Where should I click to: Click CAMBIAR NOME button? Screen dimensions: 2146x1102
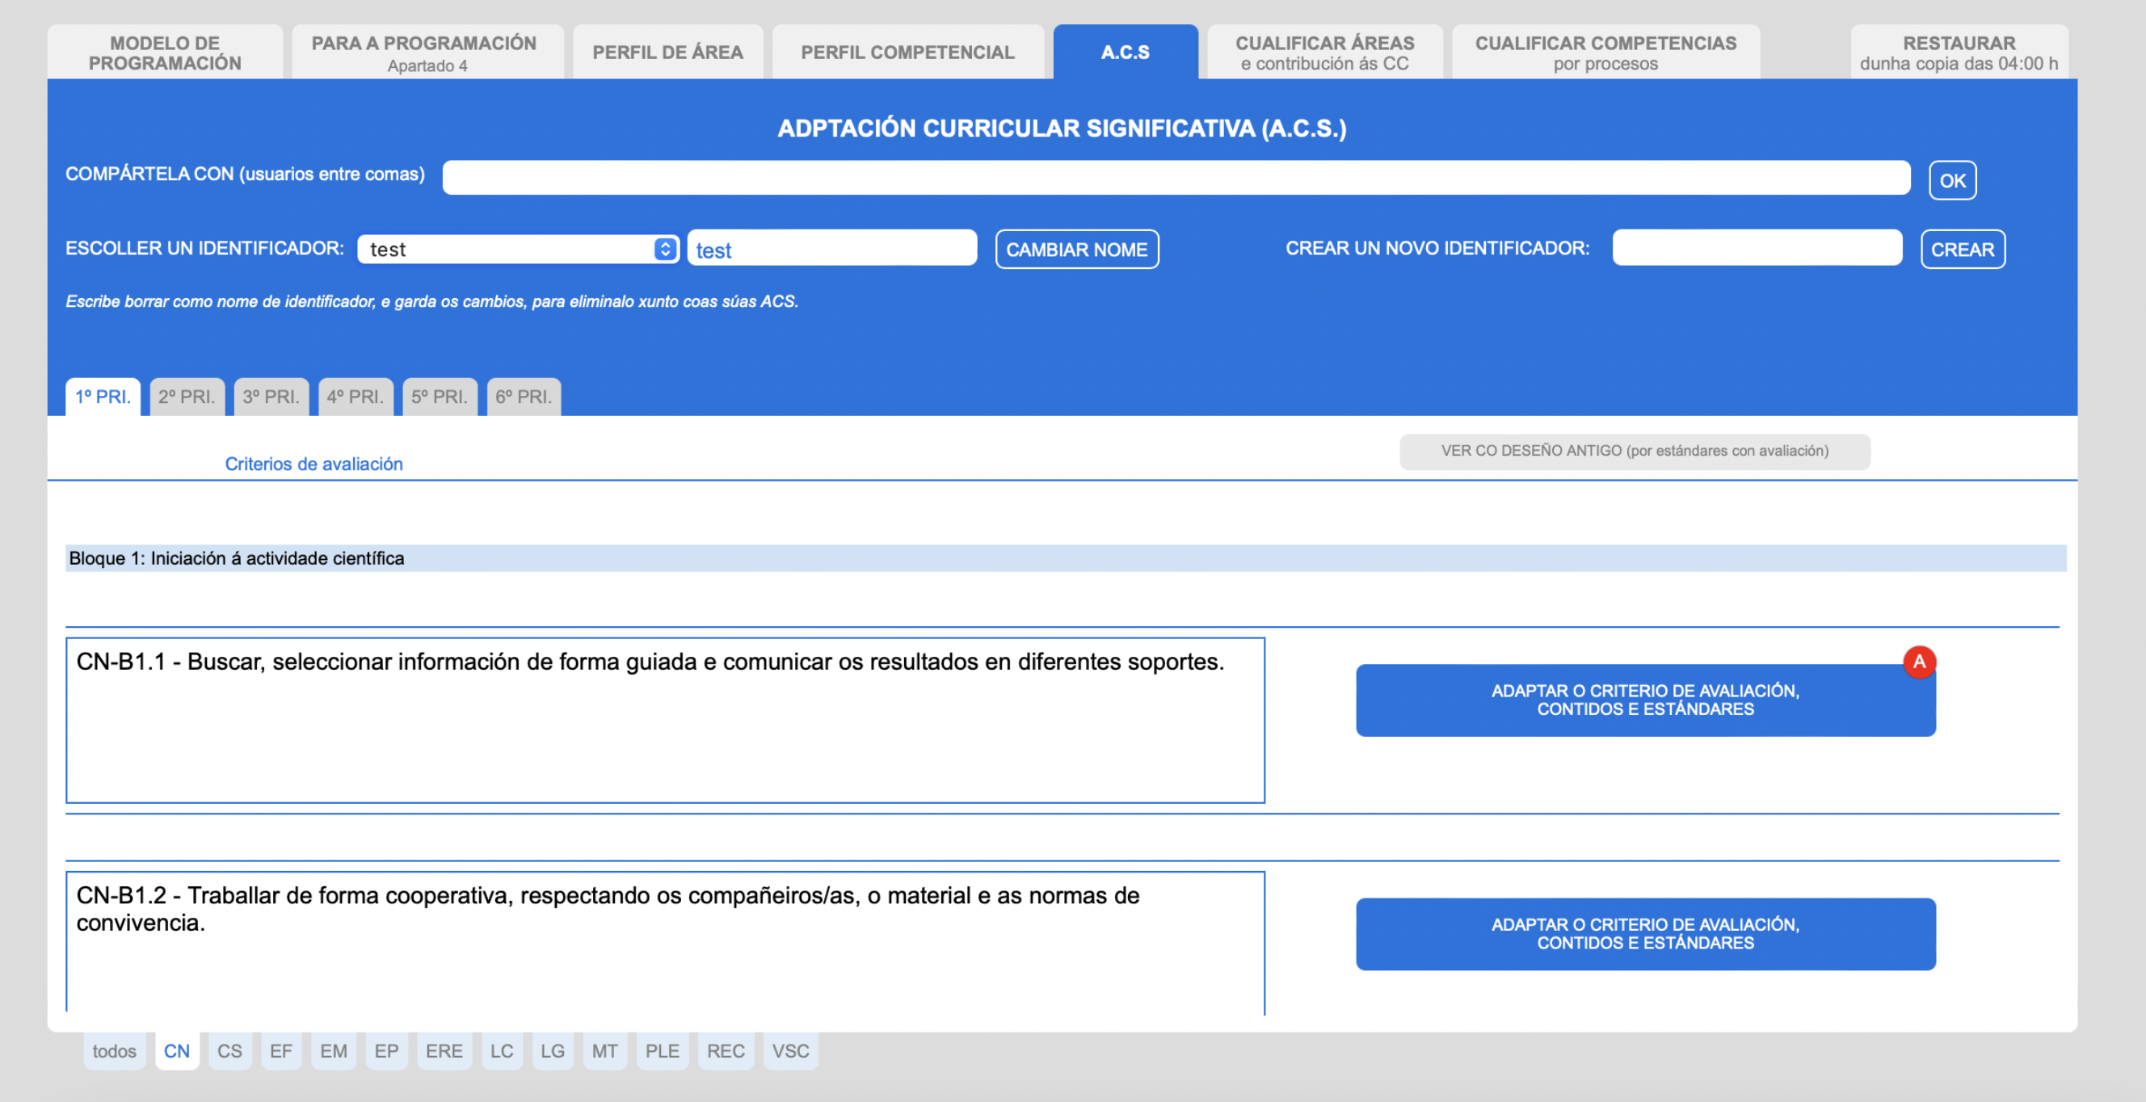pos(1076,249)
